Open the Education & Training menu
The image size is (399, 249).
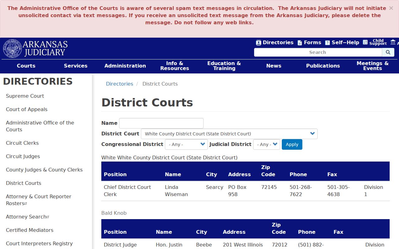click(224, 66)
